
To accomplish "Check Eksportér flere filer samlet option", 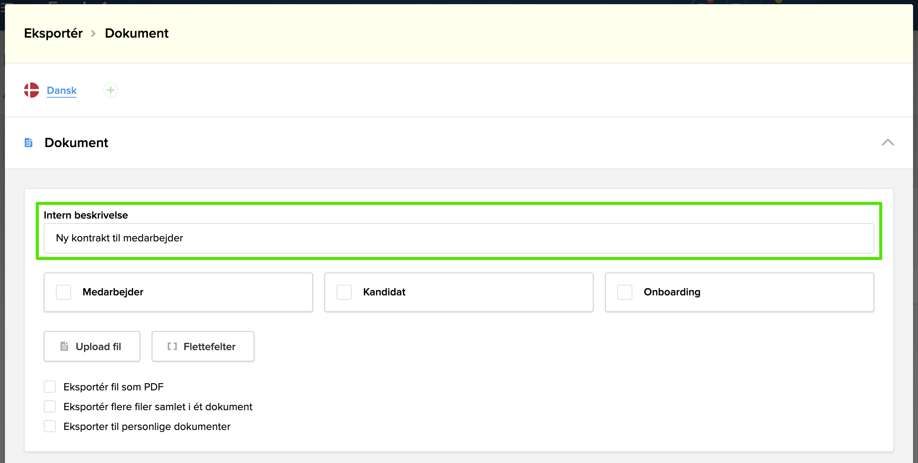I will click(50, 406).
